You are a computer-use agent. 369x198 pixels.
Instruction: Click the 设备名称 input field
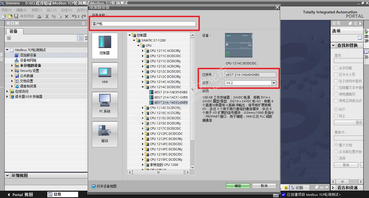[x=144, y=24]
